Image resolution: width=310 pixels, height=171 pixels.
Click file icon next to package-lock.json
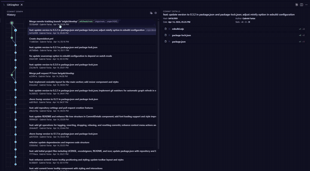166,35
